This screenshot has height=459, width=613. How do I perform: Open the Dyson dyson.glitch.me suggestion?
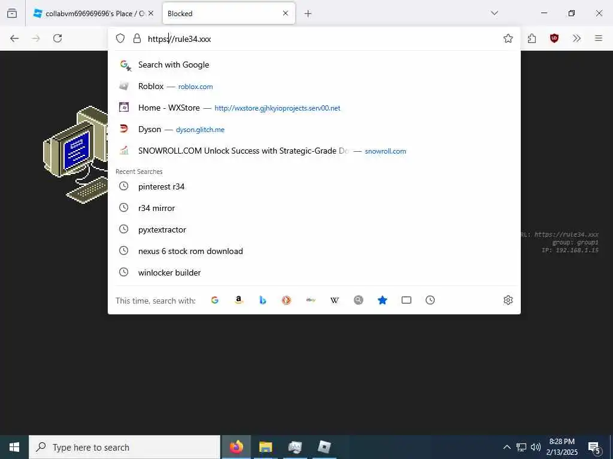[x=314, y=129]
